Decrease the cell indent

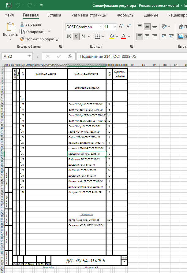(x=164, y=36)
